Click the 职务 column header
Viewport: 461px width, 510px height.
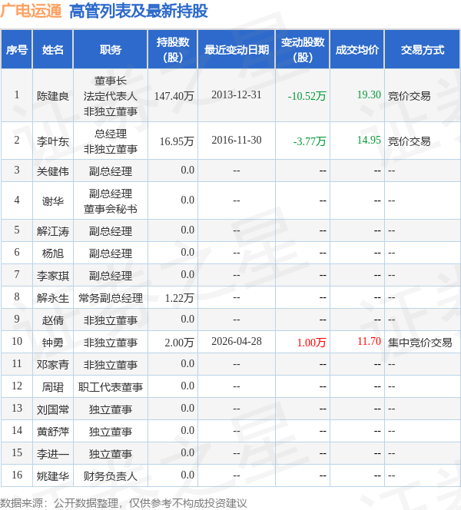(111, 50)
